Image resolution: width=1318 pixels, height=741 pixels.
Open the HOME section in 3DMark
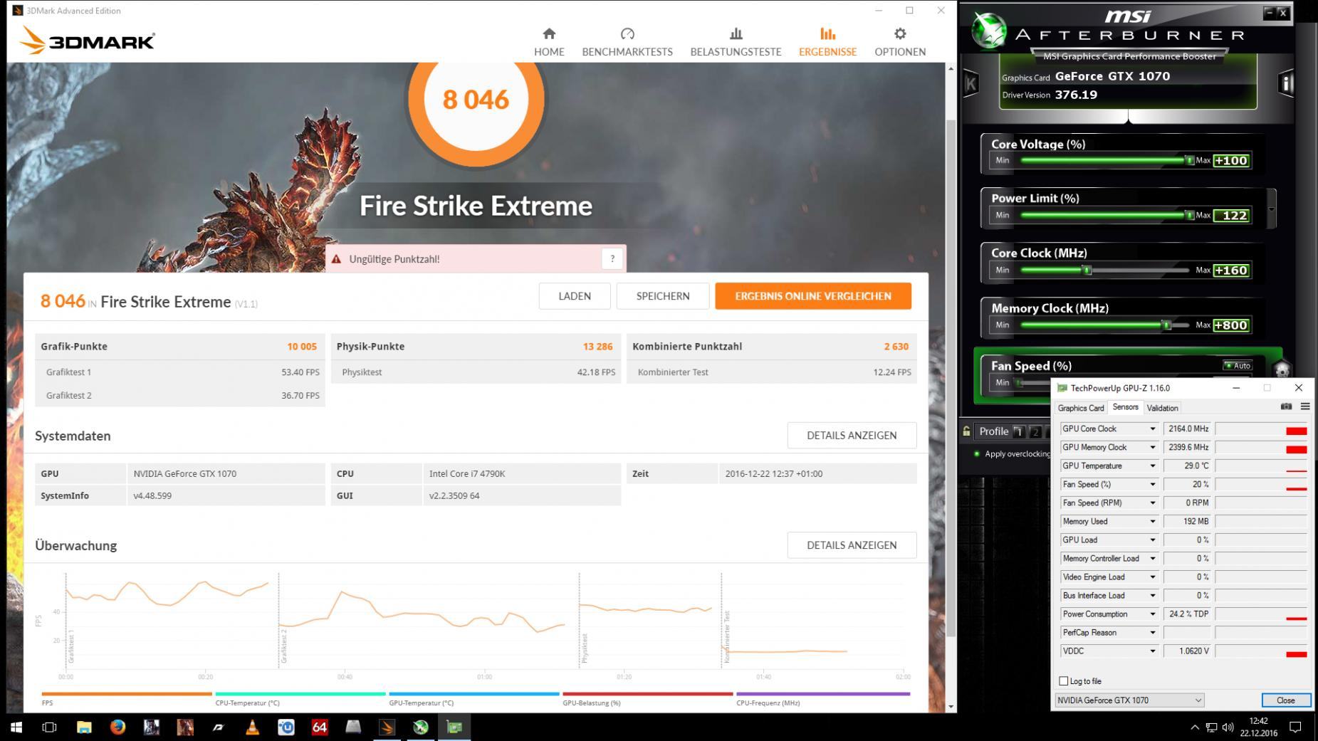[549, 42]
